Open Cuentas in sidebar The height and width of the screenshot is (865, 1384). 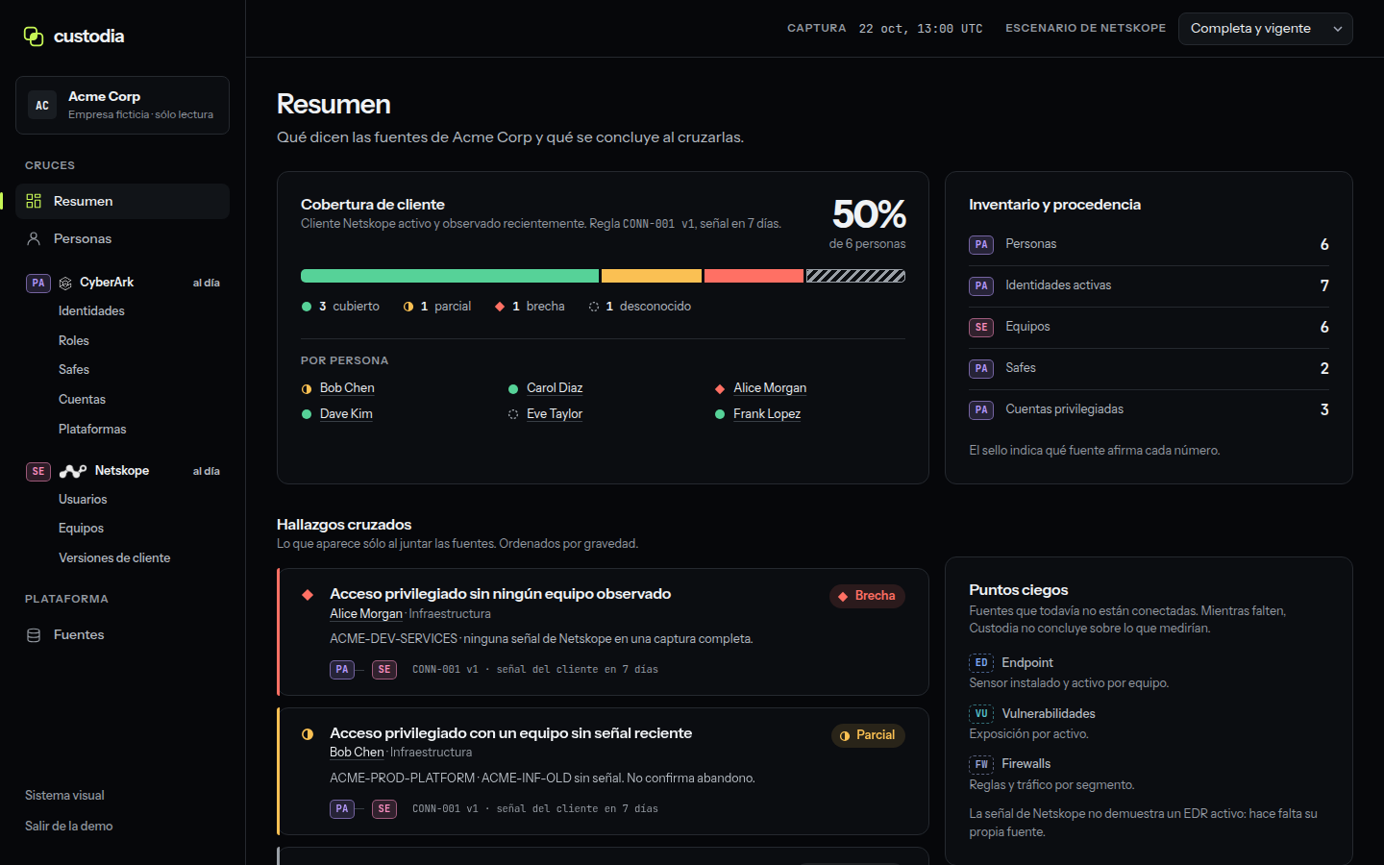[x=82, y=400]
